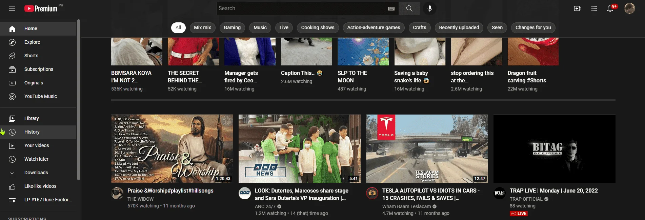Select the Recently uploaded chip
Screen dimensions: 645x220
(459, 27)
